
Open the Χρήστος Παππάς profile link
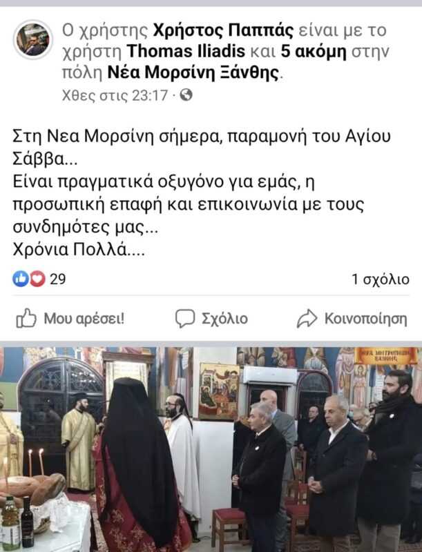tap(223, 30)
